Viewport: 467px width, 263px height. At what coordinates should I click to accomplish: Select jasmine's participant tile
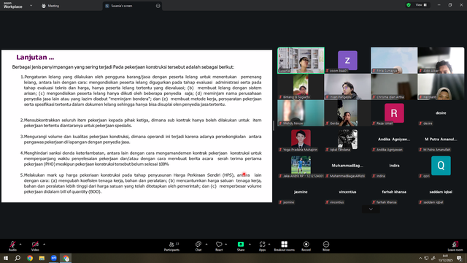tap(301, 191)
